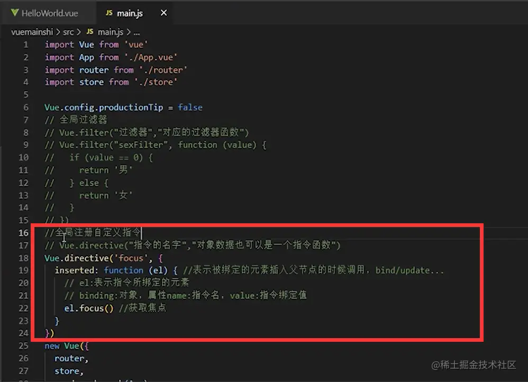Click the JS icon in breadcrumb
528x382 pixels.
tap(90, 32)
